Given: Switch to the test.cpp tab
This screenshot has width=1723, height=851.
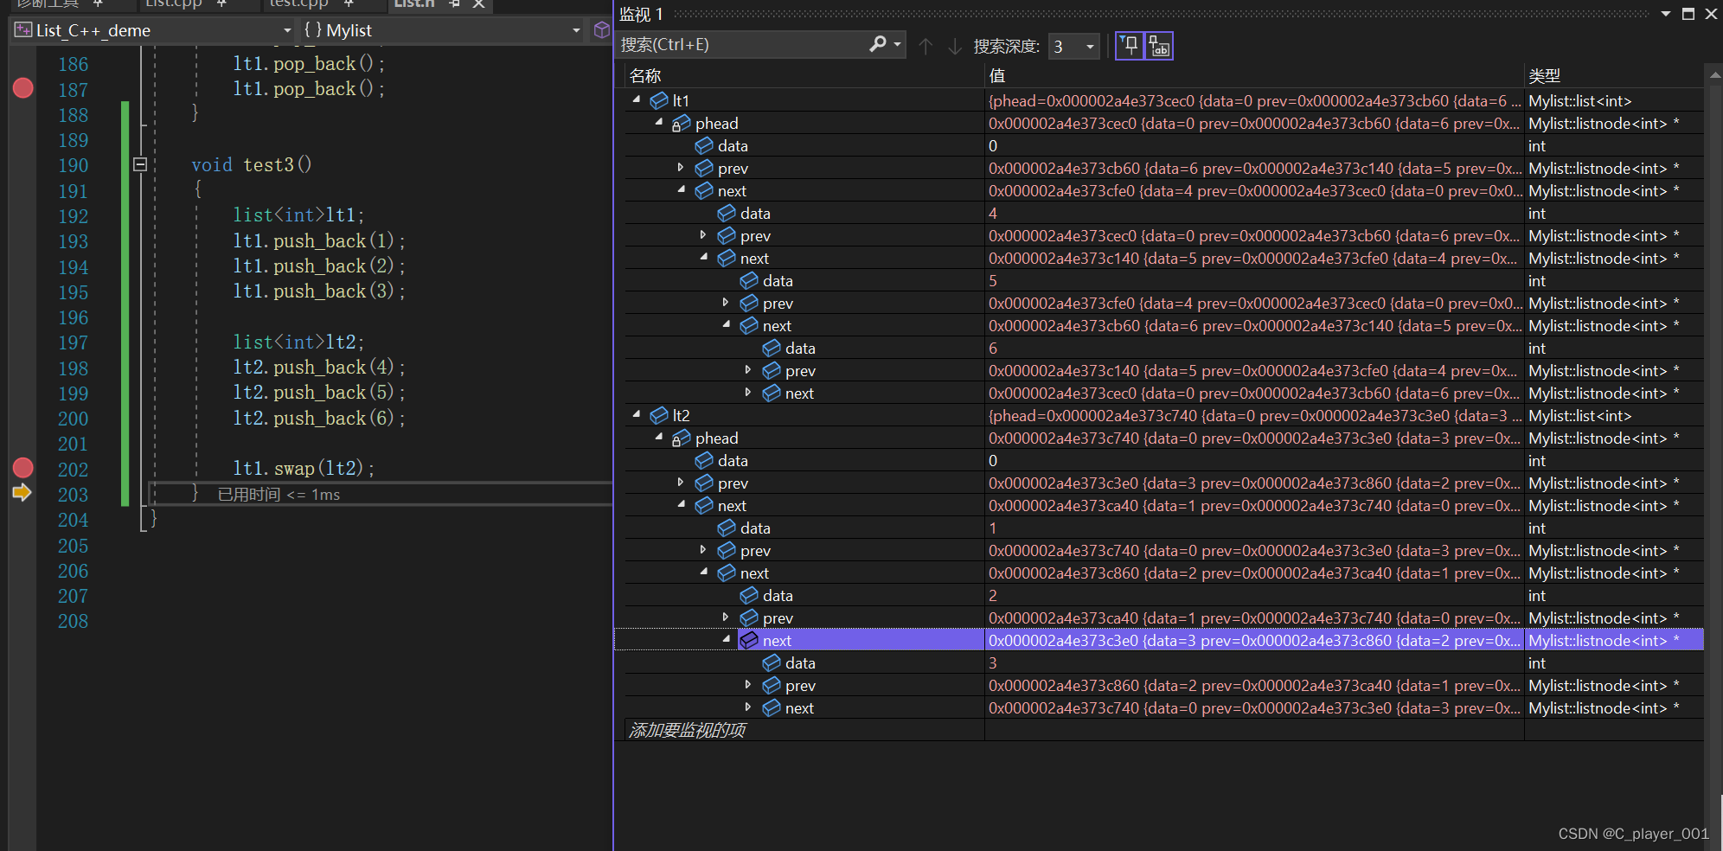Looking at the screenshot, I should (298, 4).
